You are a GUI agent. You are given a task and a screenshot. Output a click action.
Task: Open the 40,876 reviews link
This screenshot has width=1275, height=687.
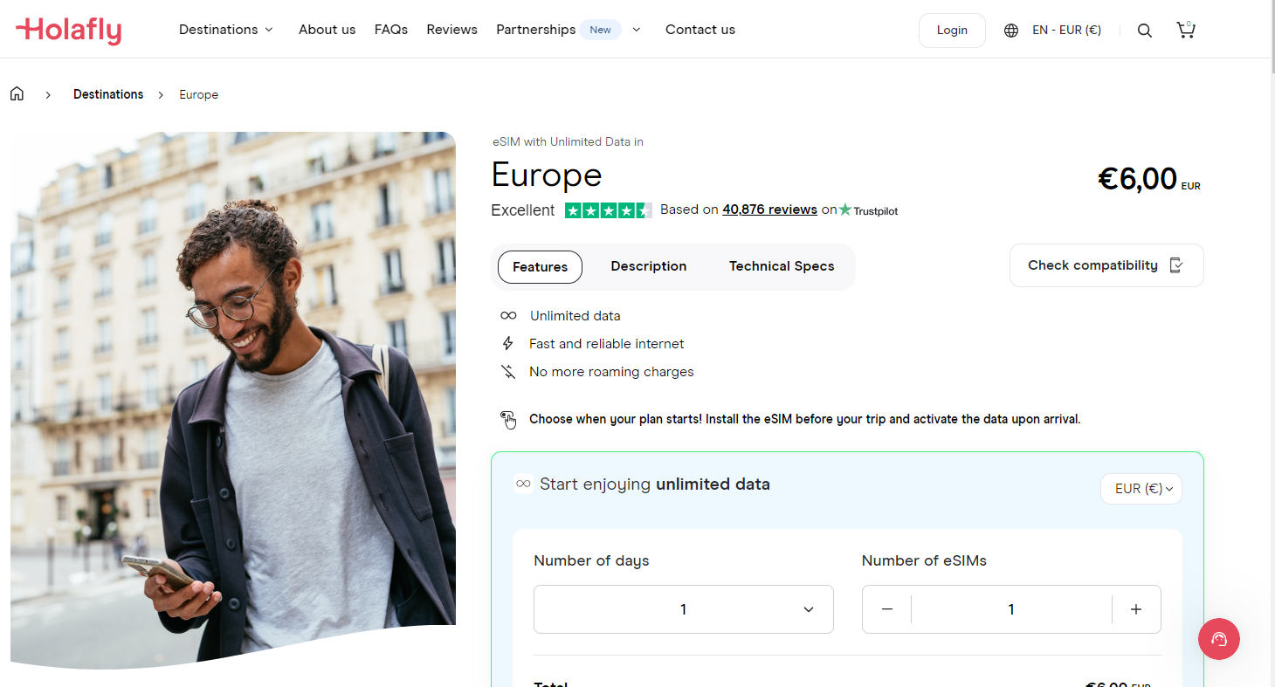769,210
